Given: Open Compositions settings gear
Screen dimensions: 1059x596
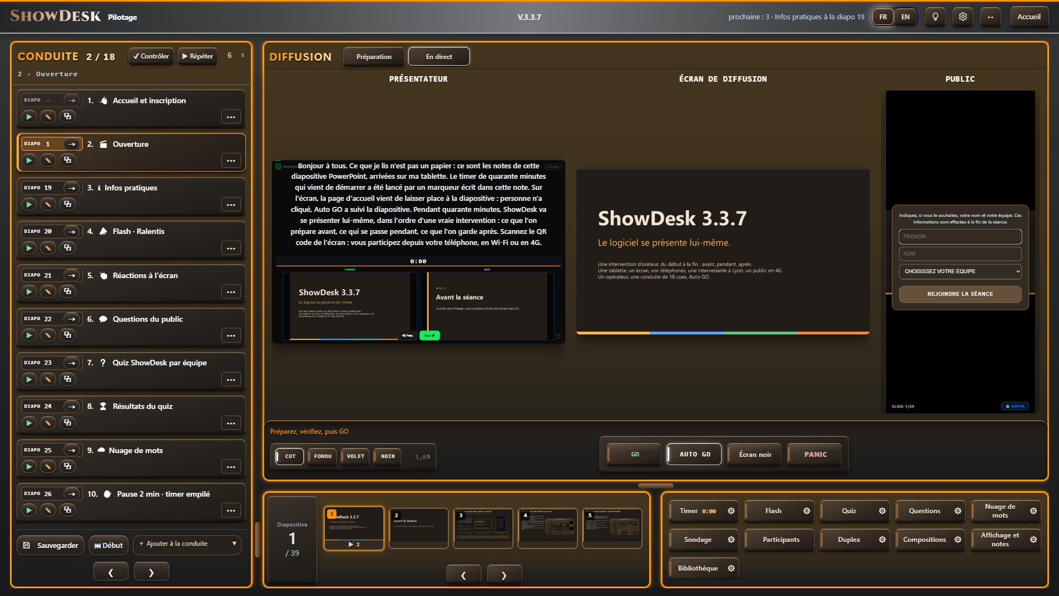Looking at the screenshot, I should click(x=958, y=540).
